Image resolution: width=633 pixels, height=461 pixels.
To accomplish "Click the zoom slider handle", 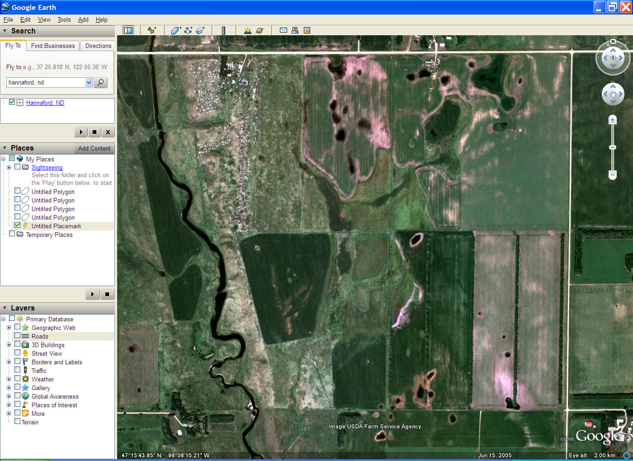I will [613, 147].
